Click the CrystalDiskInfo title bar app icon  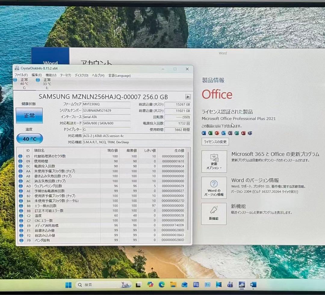[17, 68]
